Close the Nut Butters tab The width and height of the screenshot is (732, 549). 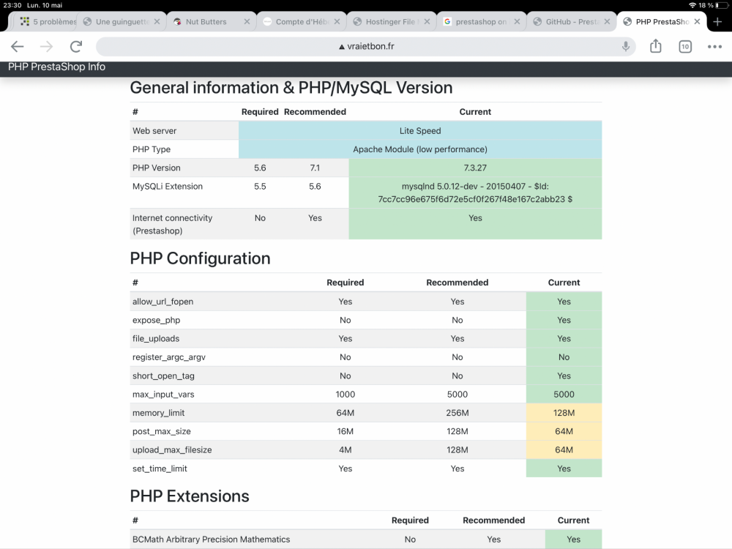[247, 22]
